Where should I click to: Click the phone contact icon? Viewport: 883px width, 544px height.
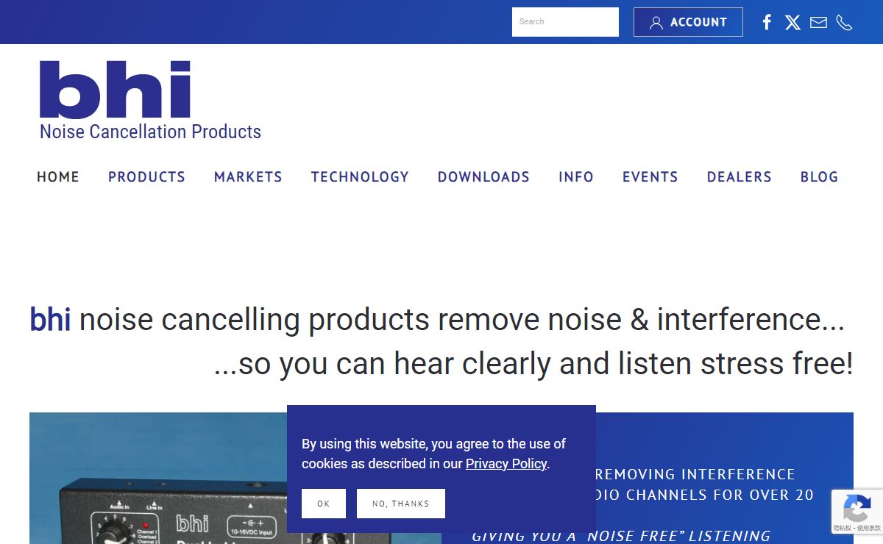point(844,22)
